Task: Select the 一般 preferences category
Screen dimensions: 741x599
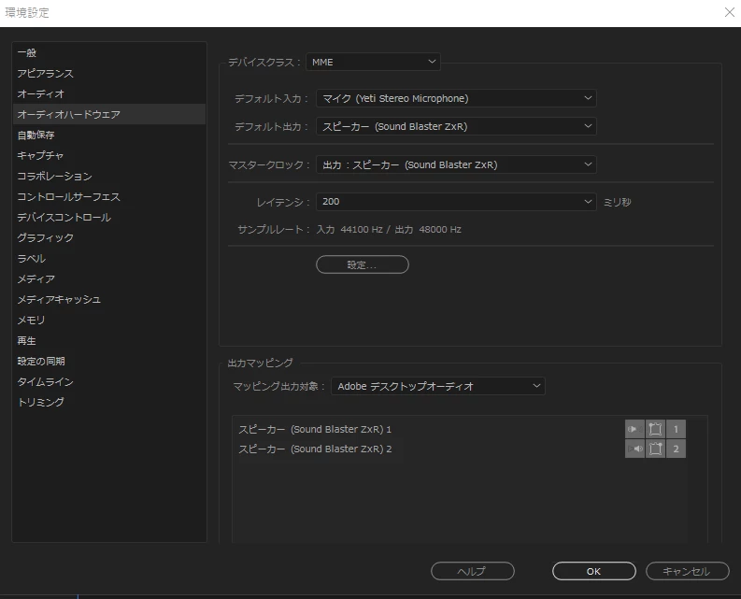Action: 109,53
